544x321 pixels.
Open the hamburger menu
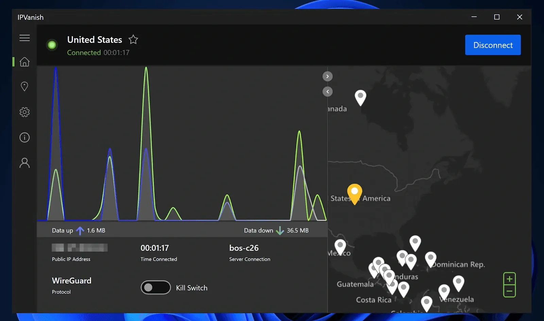24,38
